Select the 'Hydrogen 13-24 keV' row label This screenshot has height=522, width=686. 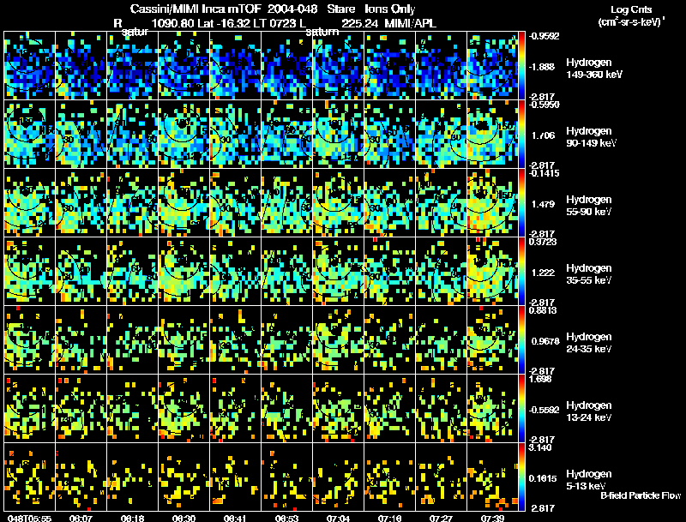tap(588, 411)
